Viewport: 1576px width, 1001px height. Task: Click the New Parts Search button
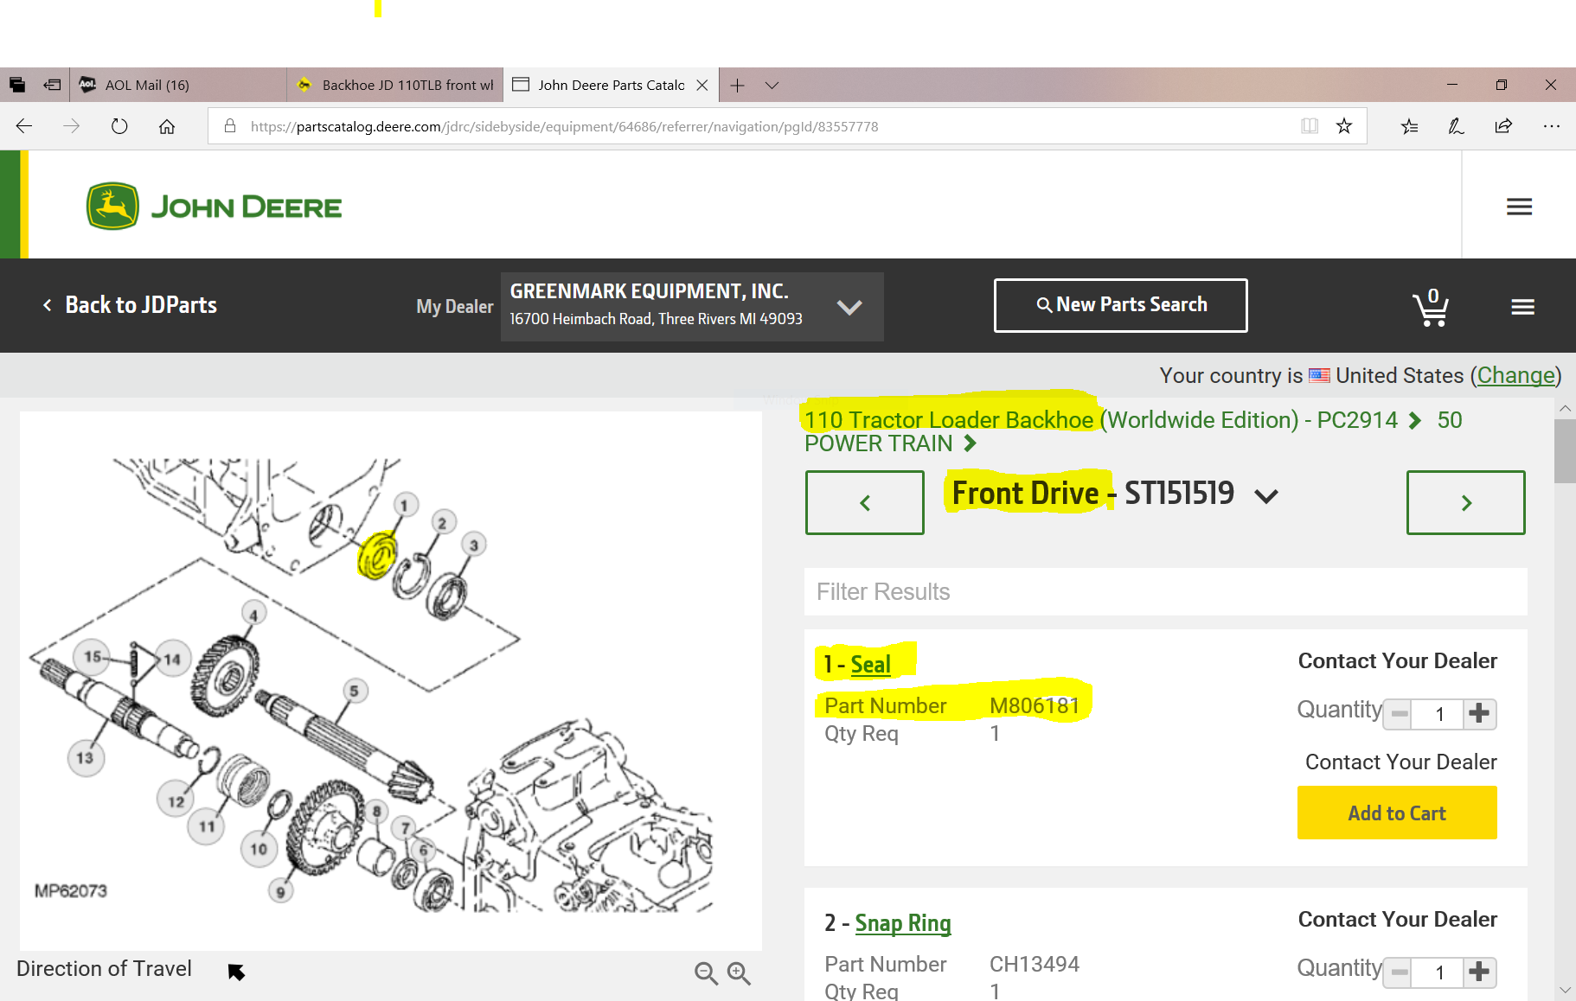pos(1120,305)
